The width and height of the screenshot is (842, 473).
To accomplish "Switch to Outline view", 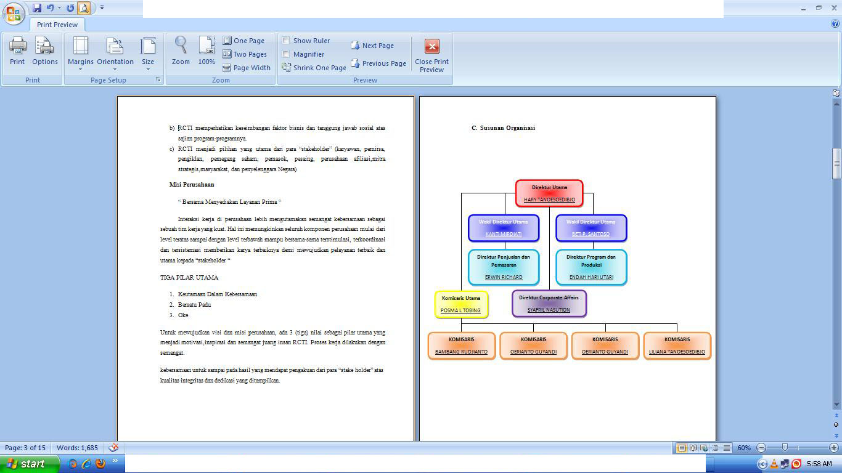I will tap(716, 448).
